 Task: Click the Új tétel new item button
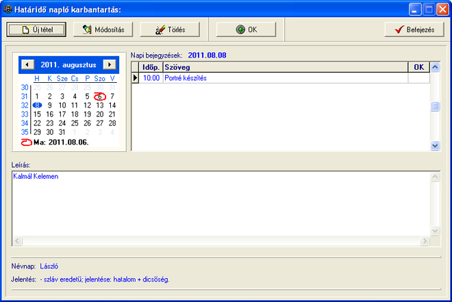(36, 29)
